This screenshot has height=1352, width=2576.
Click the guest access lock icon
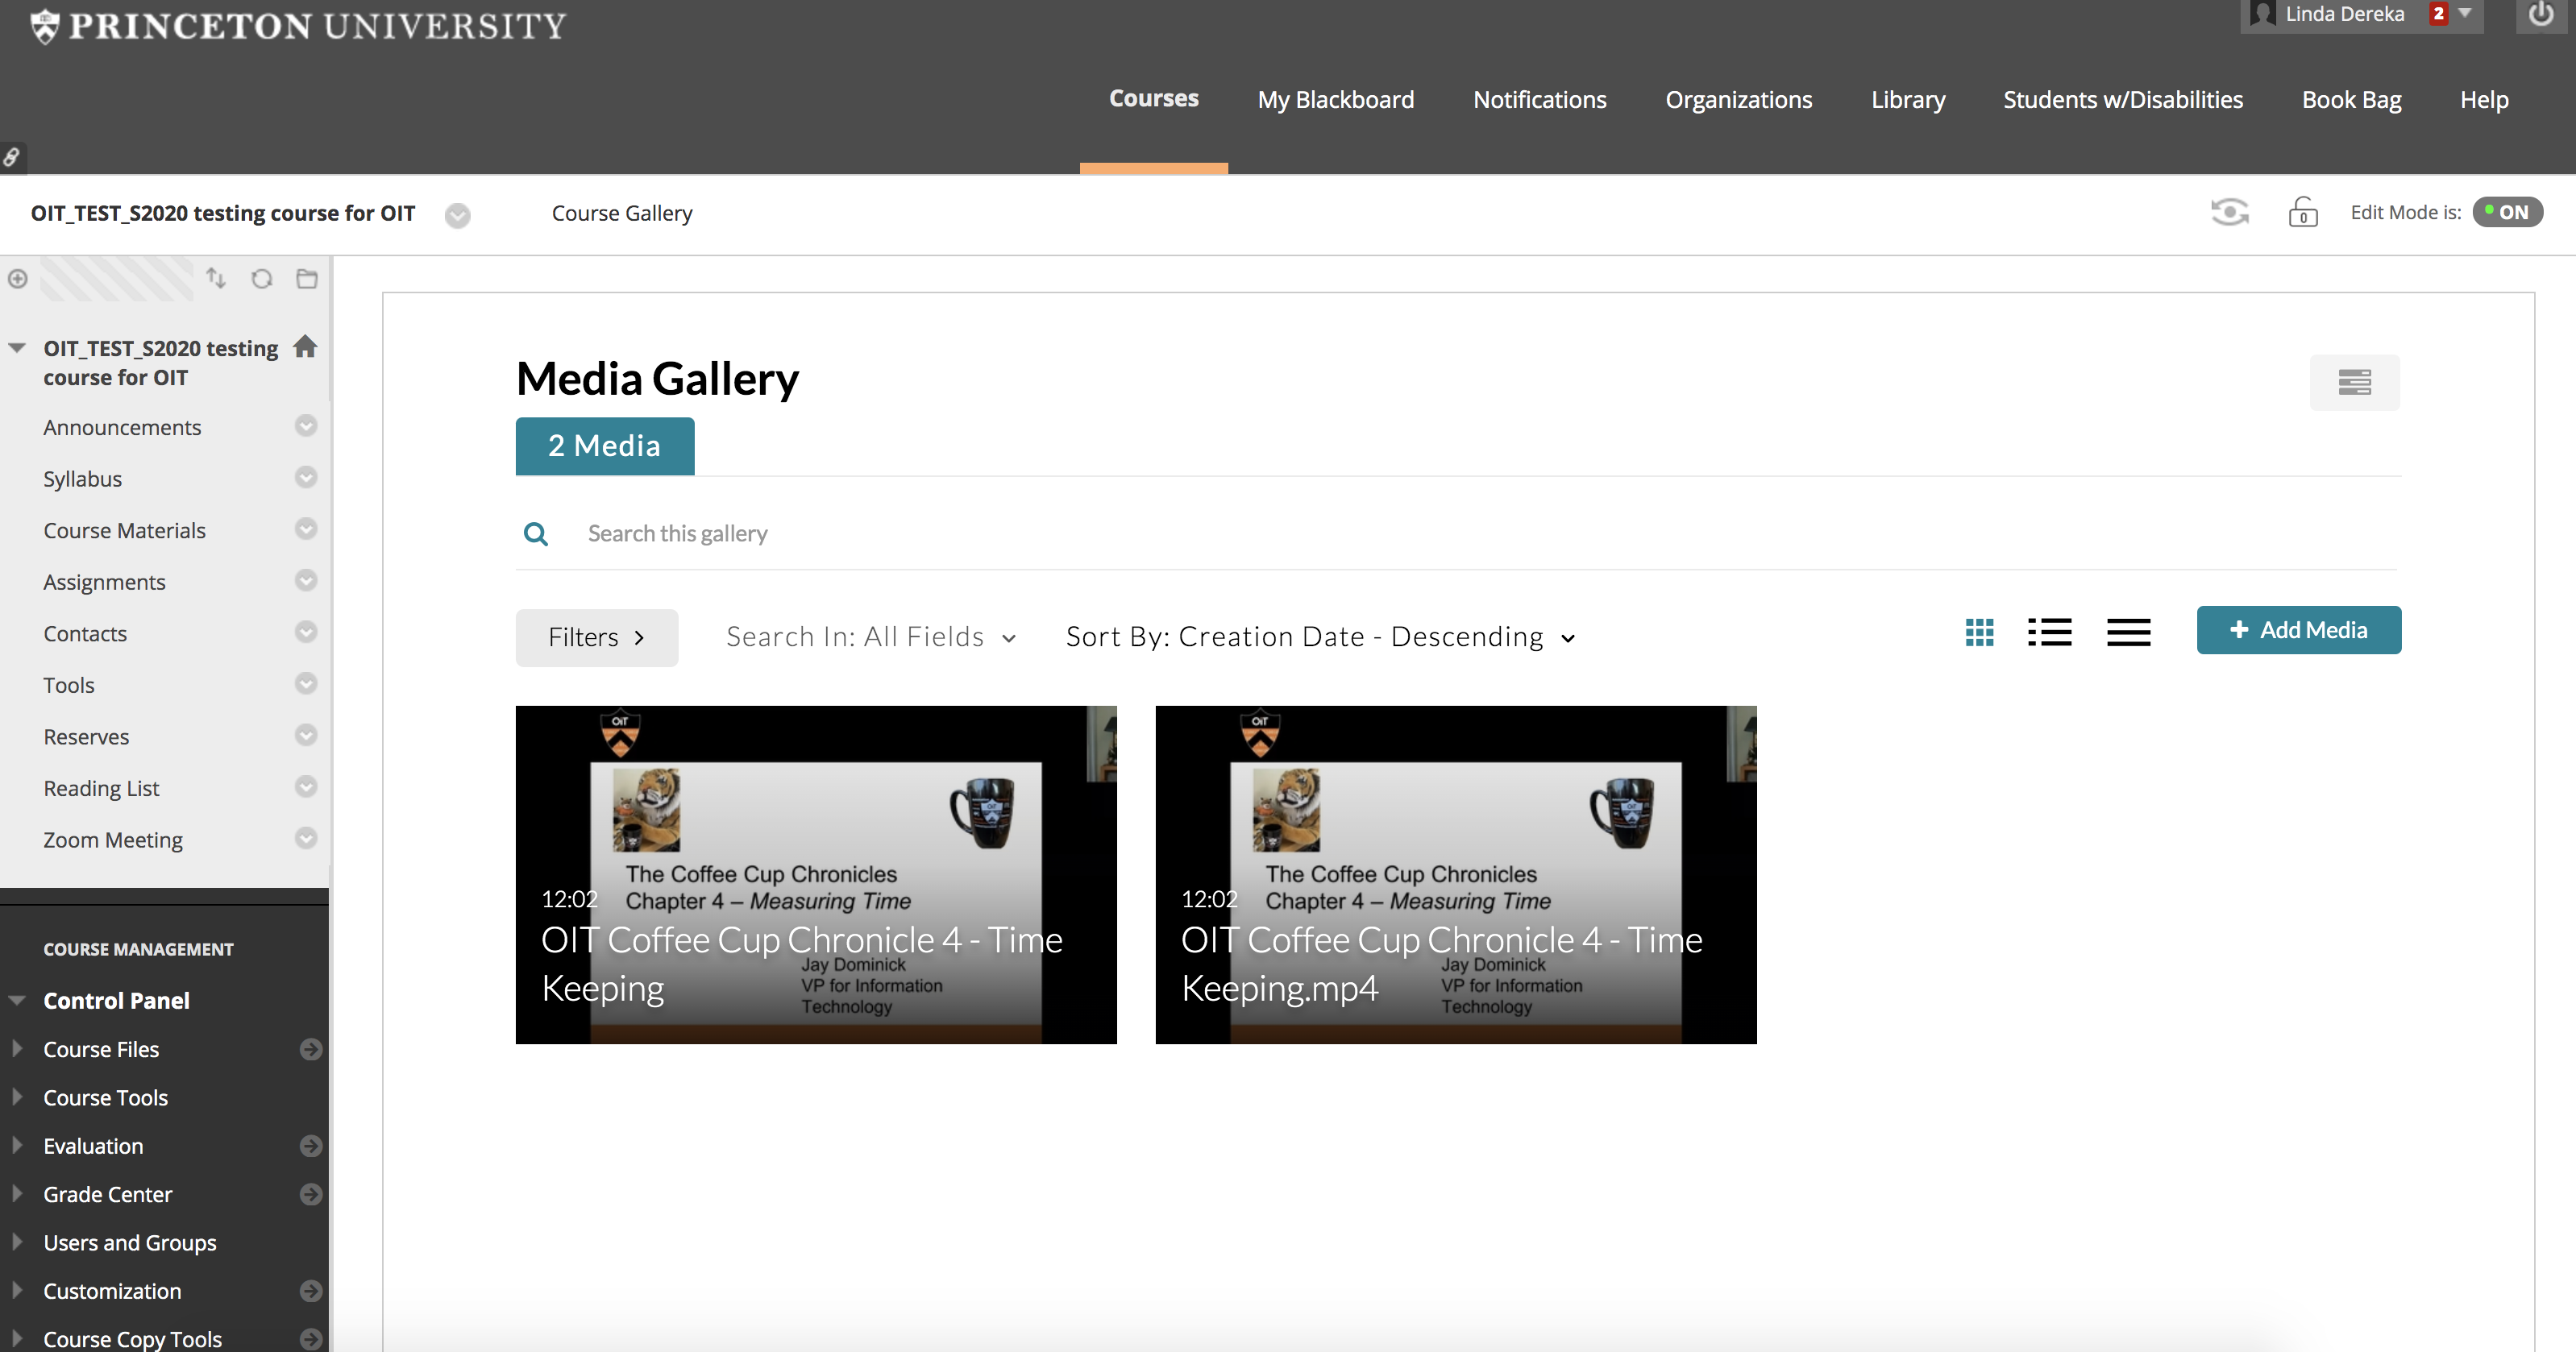(2303, 212)
